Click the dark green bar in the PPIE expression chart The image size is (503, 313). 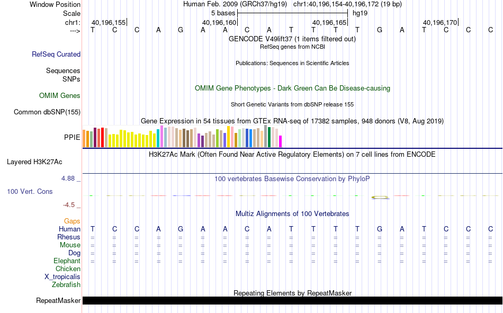tap(270, 137)
